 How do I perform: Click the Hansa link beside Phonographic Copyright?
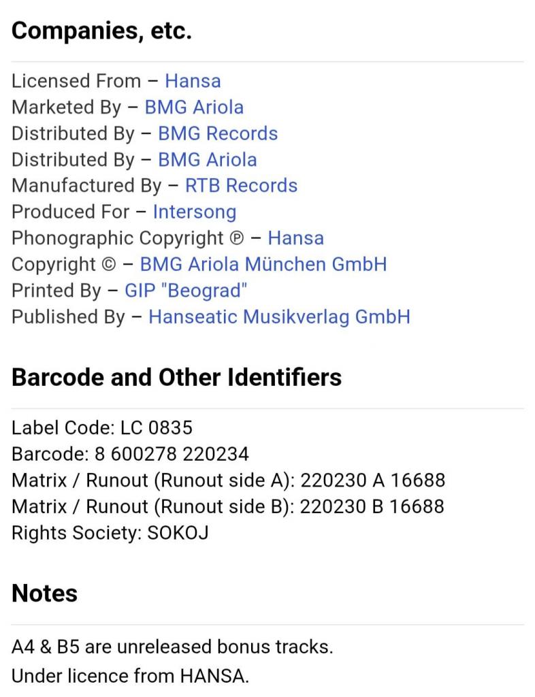click(295, 238)
